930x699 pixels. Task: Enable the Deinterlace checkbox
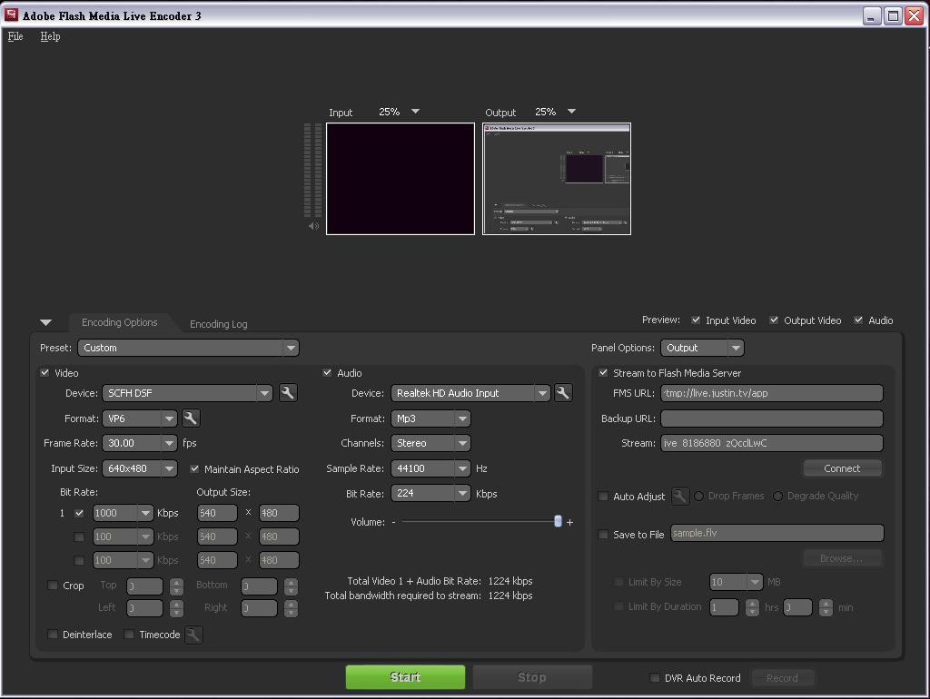click(53, 635)
